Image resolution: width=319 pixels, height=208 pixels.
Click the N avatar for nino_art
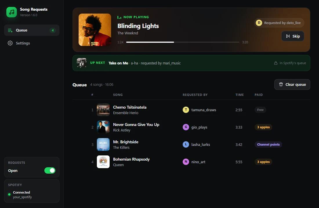(x=186, y=162)
